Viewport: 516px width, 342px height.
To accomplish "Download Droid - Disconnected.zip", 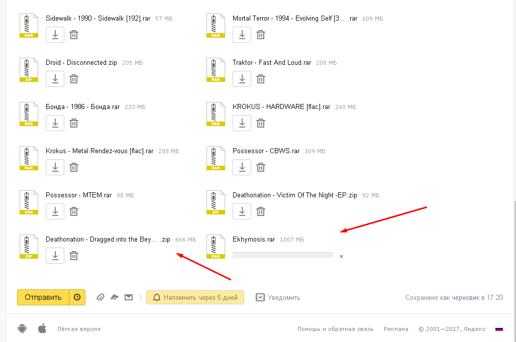I will (x=55, y=78).
